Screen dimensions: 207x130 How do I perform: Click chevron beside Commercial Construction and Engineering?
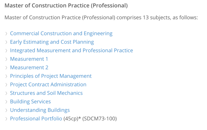(6, 34)
